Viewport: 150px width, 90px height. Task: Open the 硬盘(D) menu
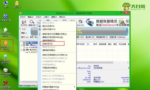click(30, 17)
